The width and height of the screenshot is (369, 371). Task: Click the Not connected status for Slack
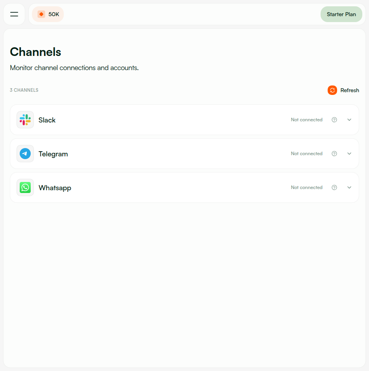[x=306, y=119]
